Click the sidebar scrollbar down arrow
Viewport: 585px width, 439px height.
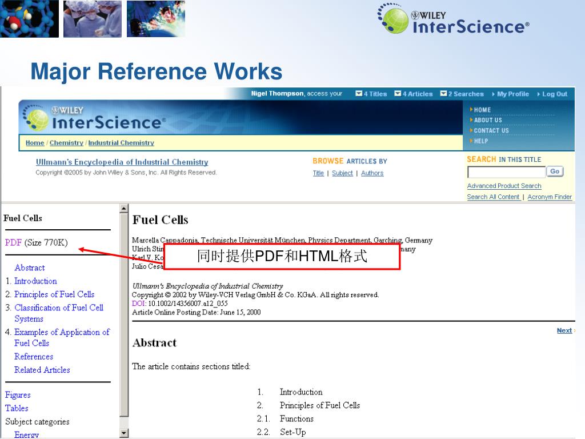(x=124, y=433)
